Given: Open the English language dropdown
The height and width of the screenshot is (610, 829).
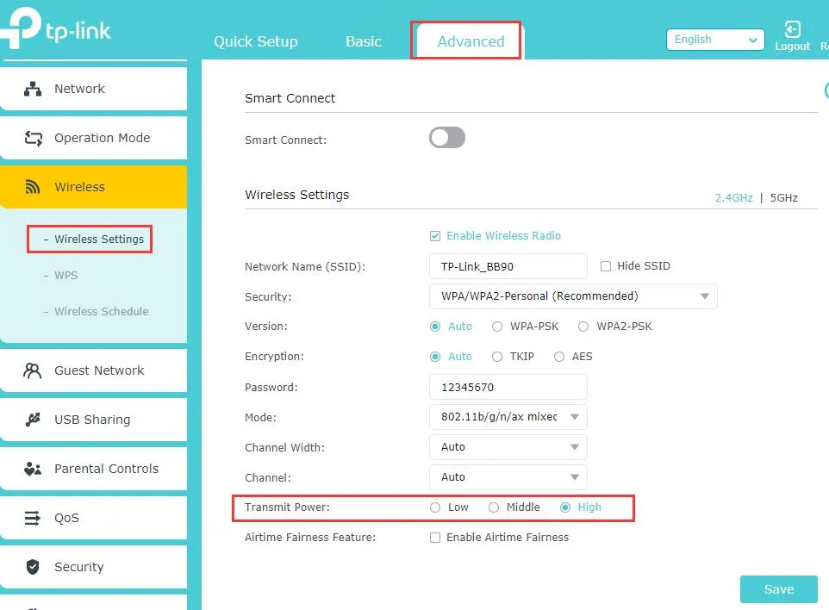Looking at the screenshot, I should pyautogui.click(x=715, y=40).
